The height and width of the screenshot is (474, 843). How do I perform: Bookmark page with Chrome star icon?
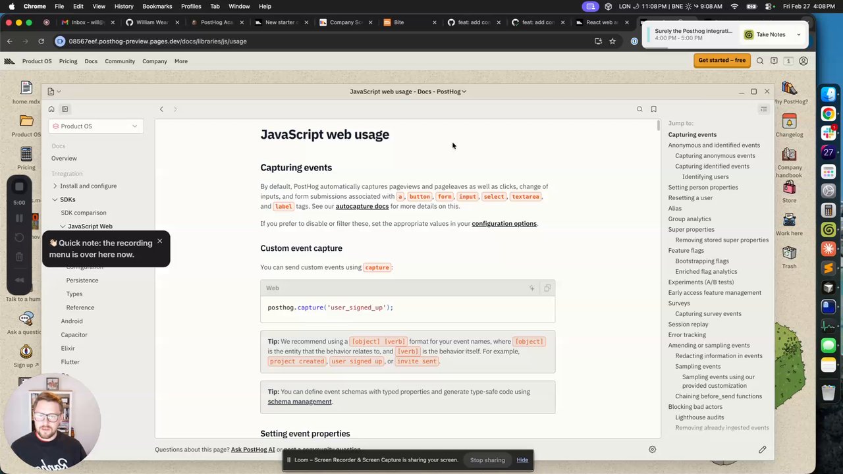(x=612, y=41)
